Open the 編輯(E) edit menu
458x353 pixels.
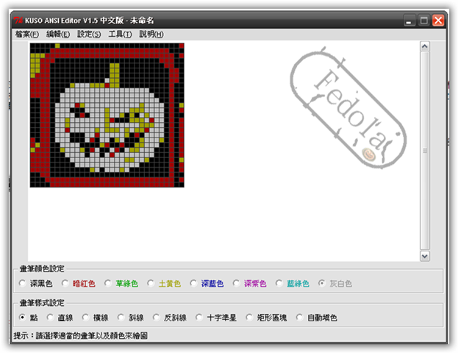pyautogui.click(x=58, y=34)
